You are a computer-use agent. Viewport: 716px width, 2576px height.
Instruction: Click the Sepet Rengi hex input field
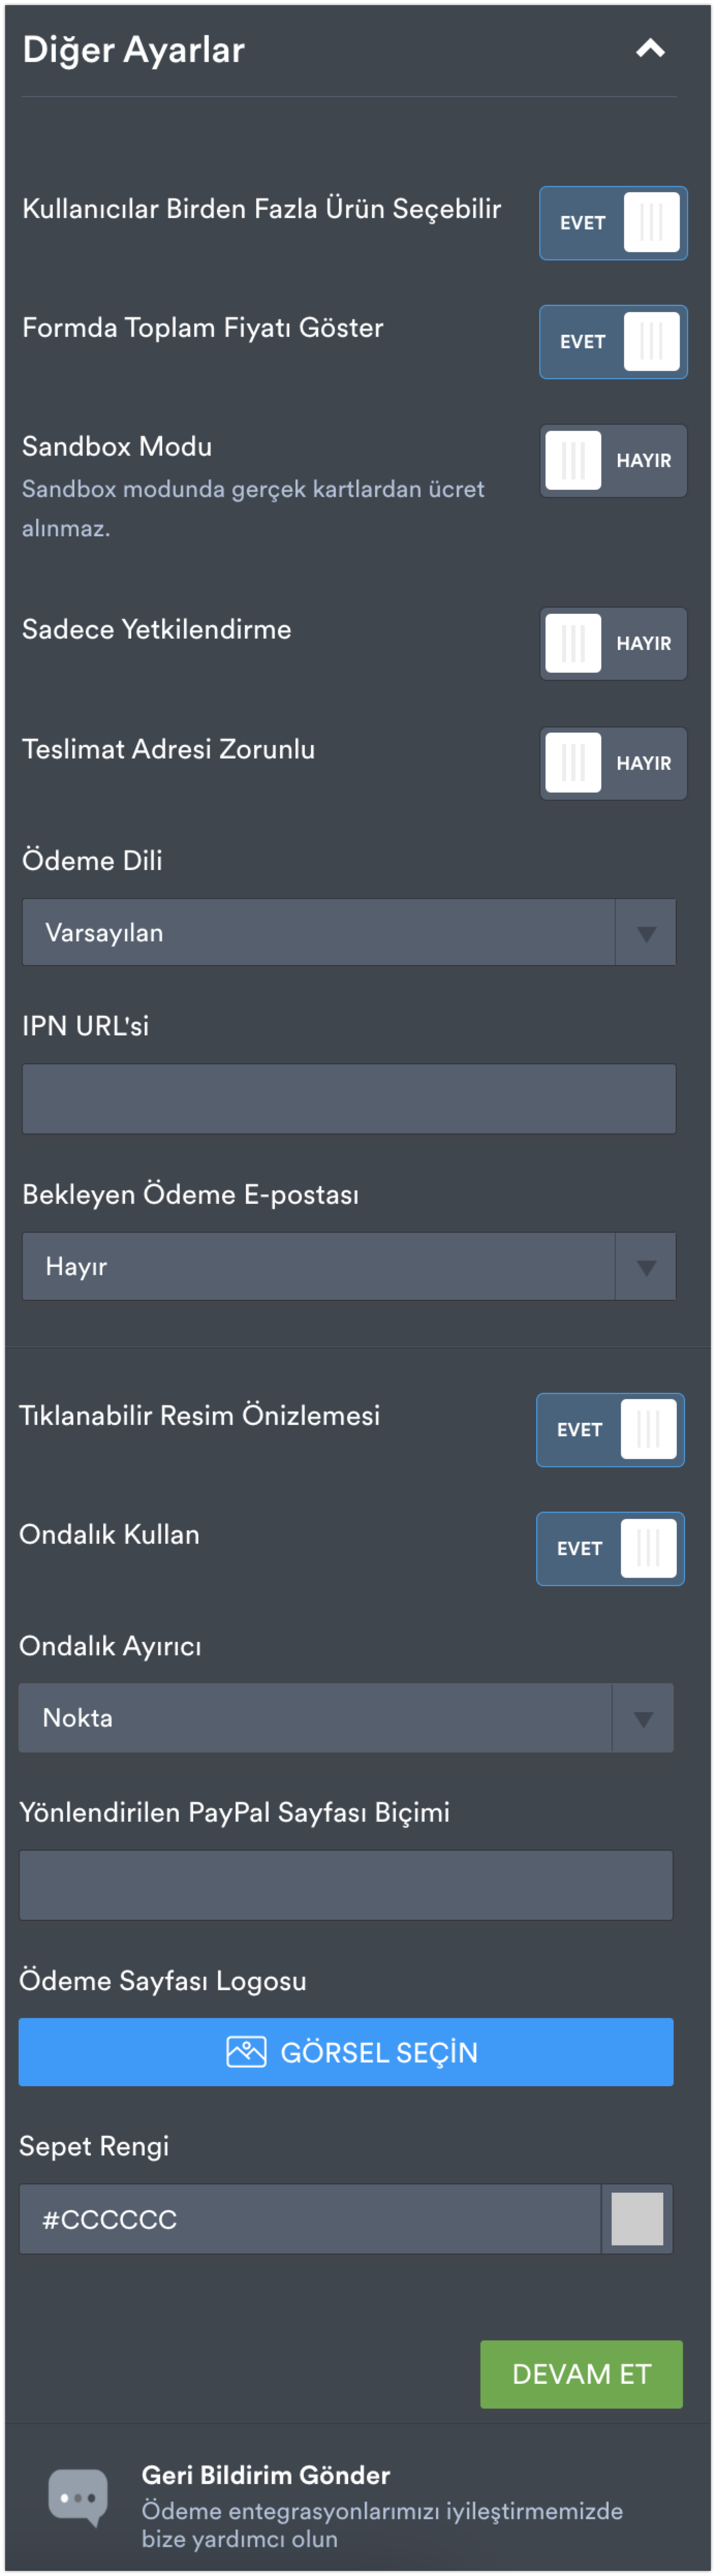click(x=308, y=2219)
